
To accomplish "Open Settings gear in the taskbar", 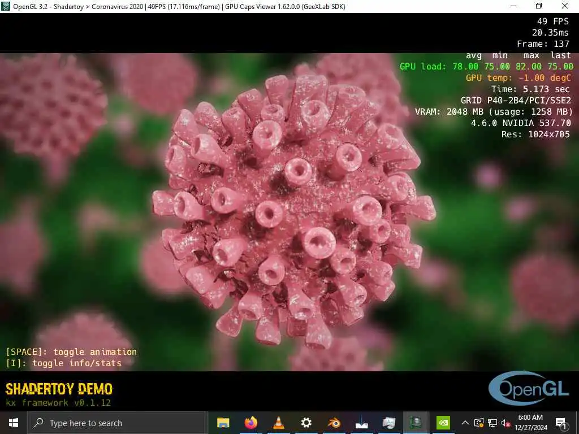I will tap(306, 423).
